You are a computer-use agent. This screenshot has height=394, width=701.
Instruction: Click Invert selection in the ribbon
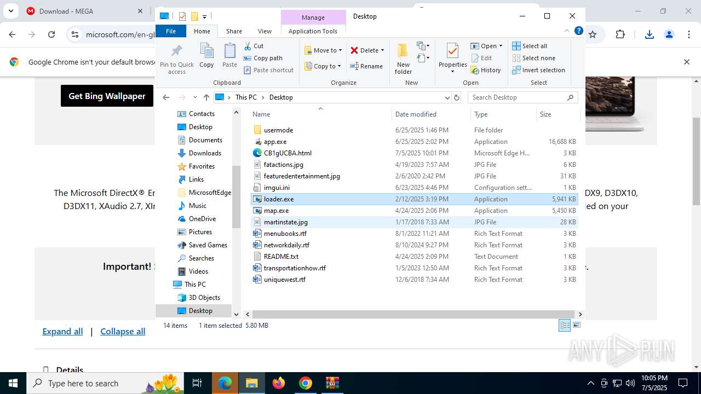(539, 70)
